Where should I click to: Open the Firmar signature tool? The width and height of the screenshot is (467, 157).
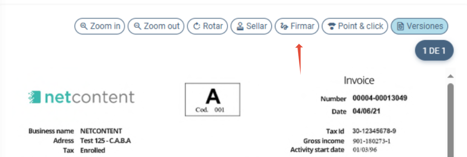coord(297,26)
